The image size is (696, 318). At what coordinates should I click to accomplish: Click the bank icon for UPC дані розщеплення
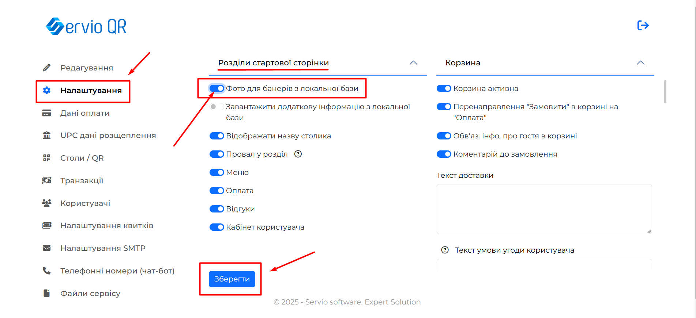46,135
